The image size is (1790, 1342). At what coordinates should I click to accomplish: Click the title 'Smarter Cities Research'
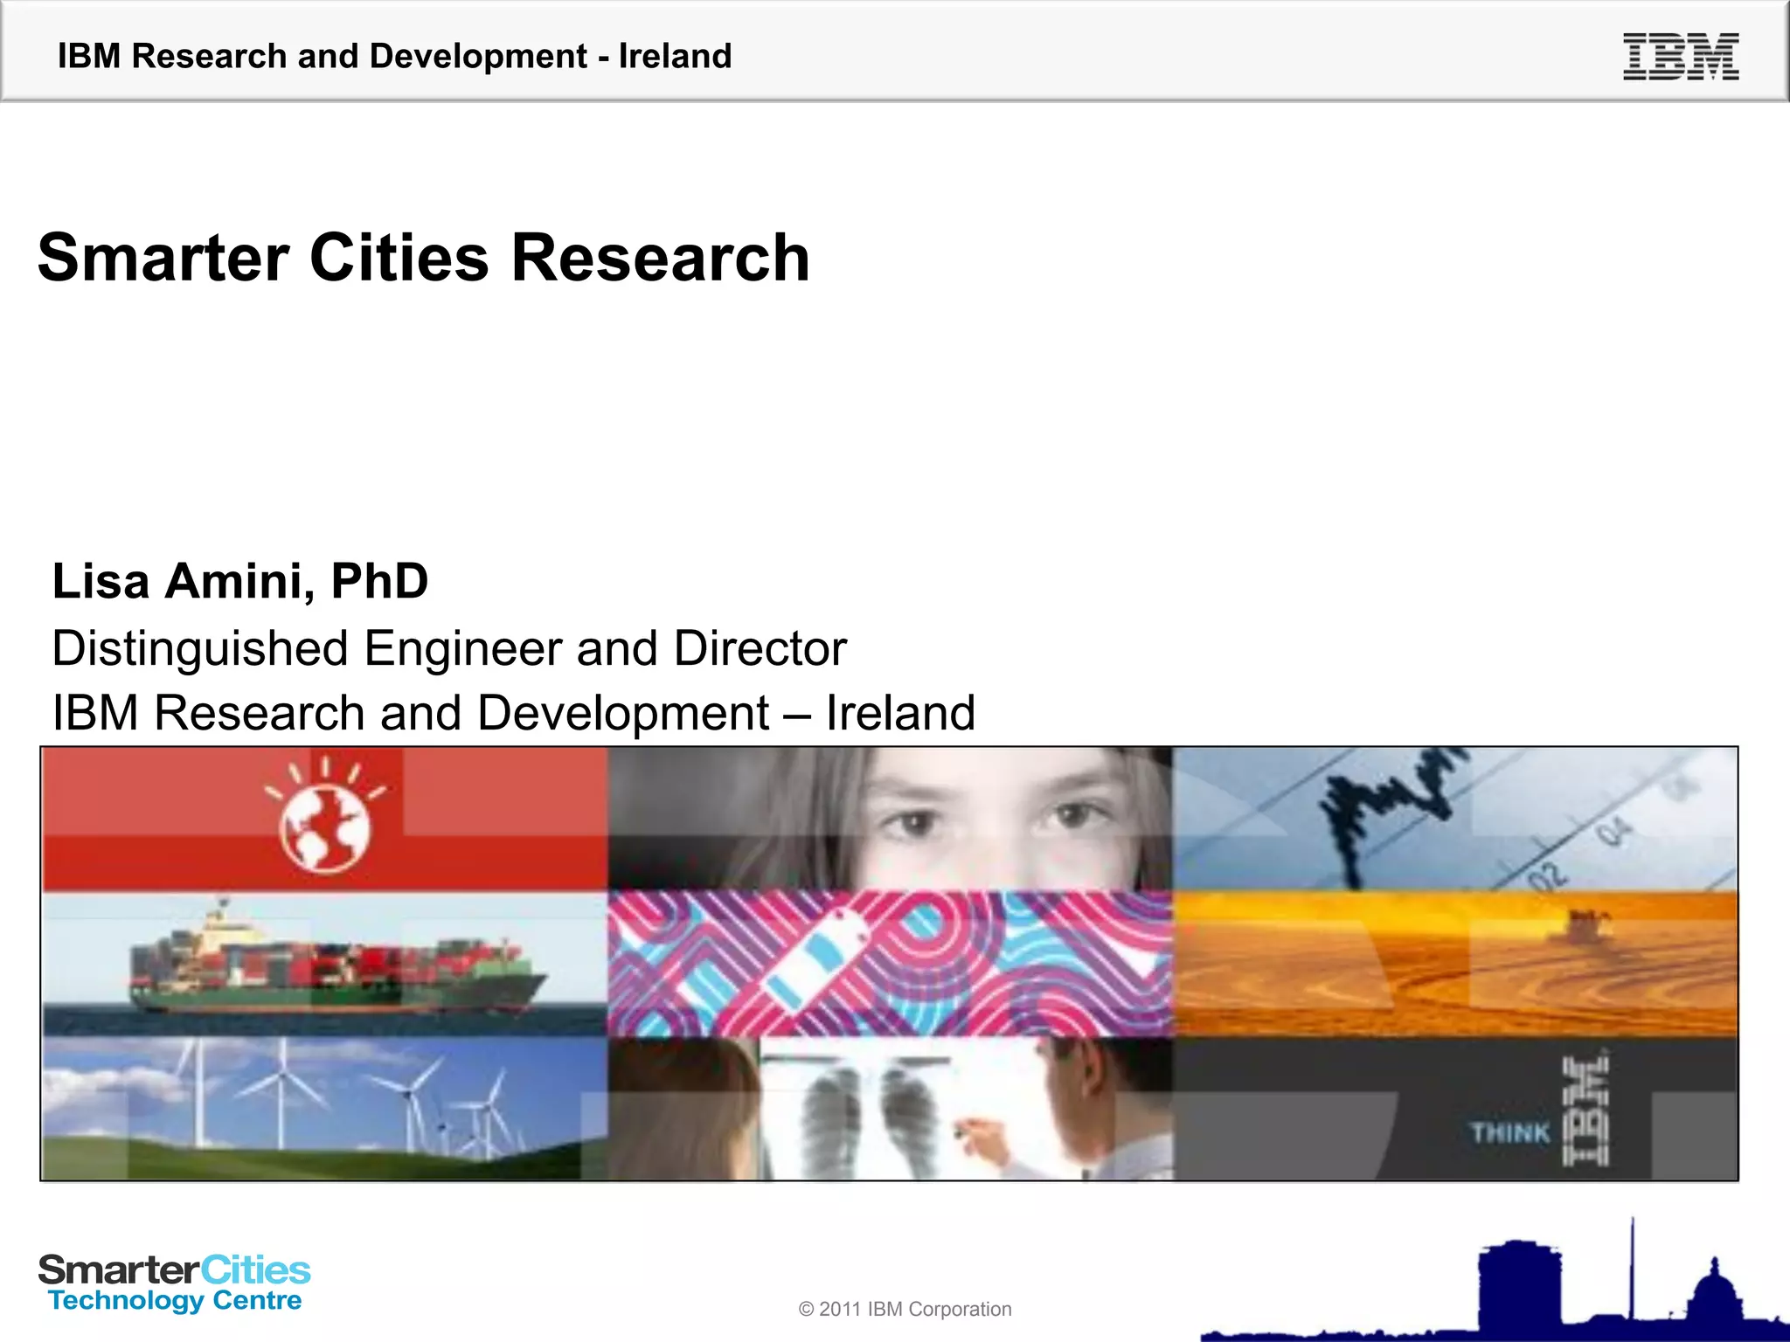click(424, 258)
